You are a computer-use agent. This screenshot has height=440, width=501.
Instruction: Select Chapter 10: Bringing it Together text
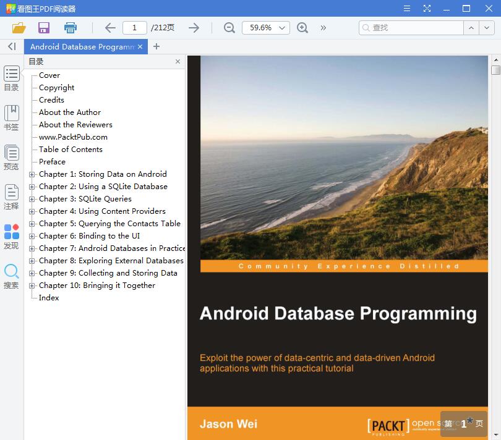pos(97,286)
